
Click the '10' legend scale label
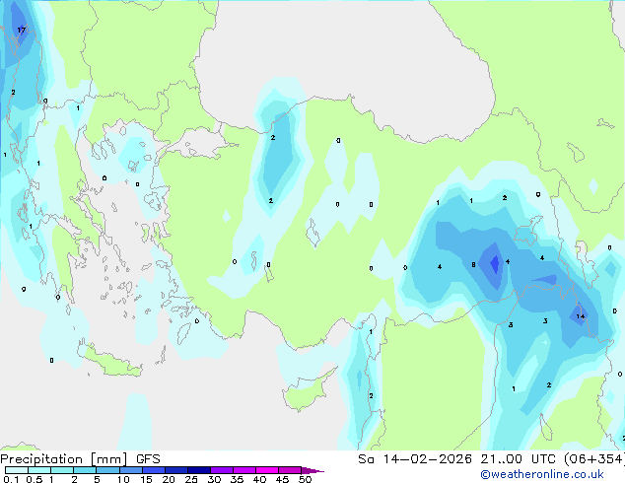(123, 479)
